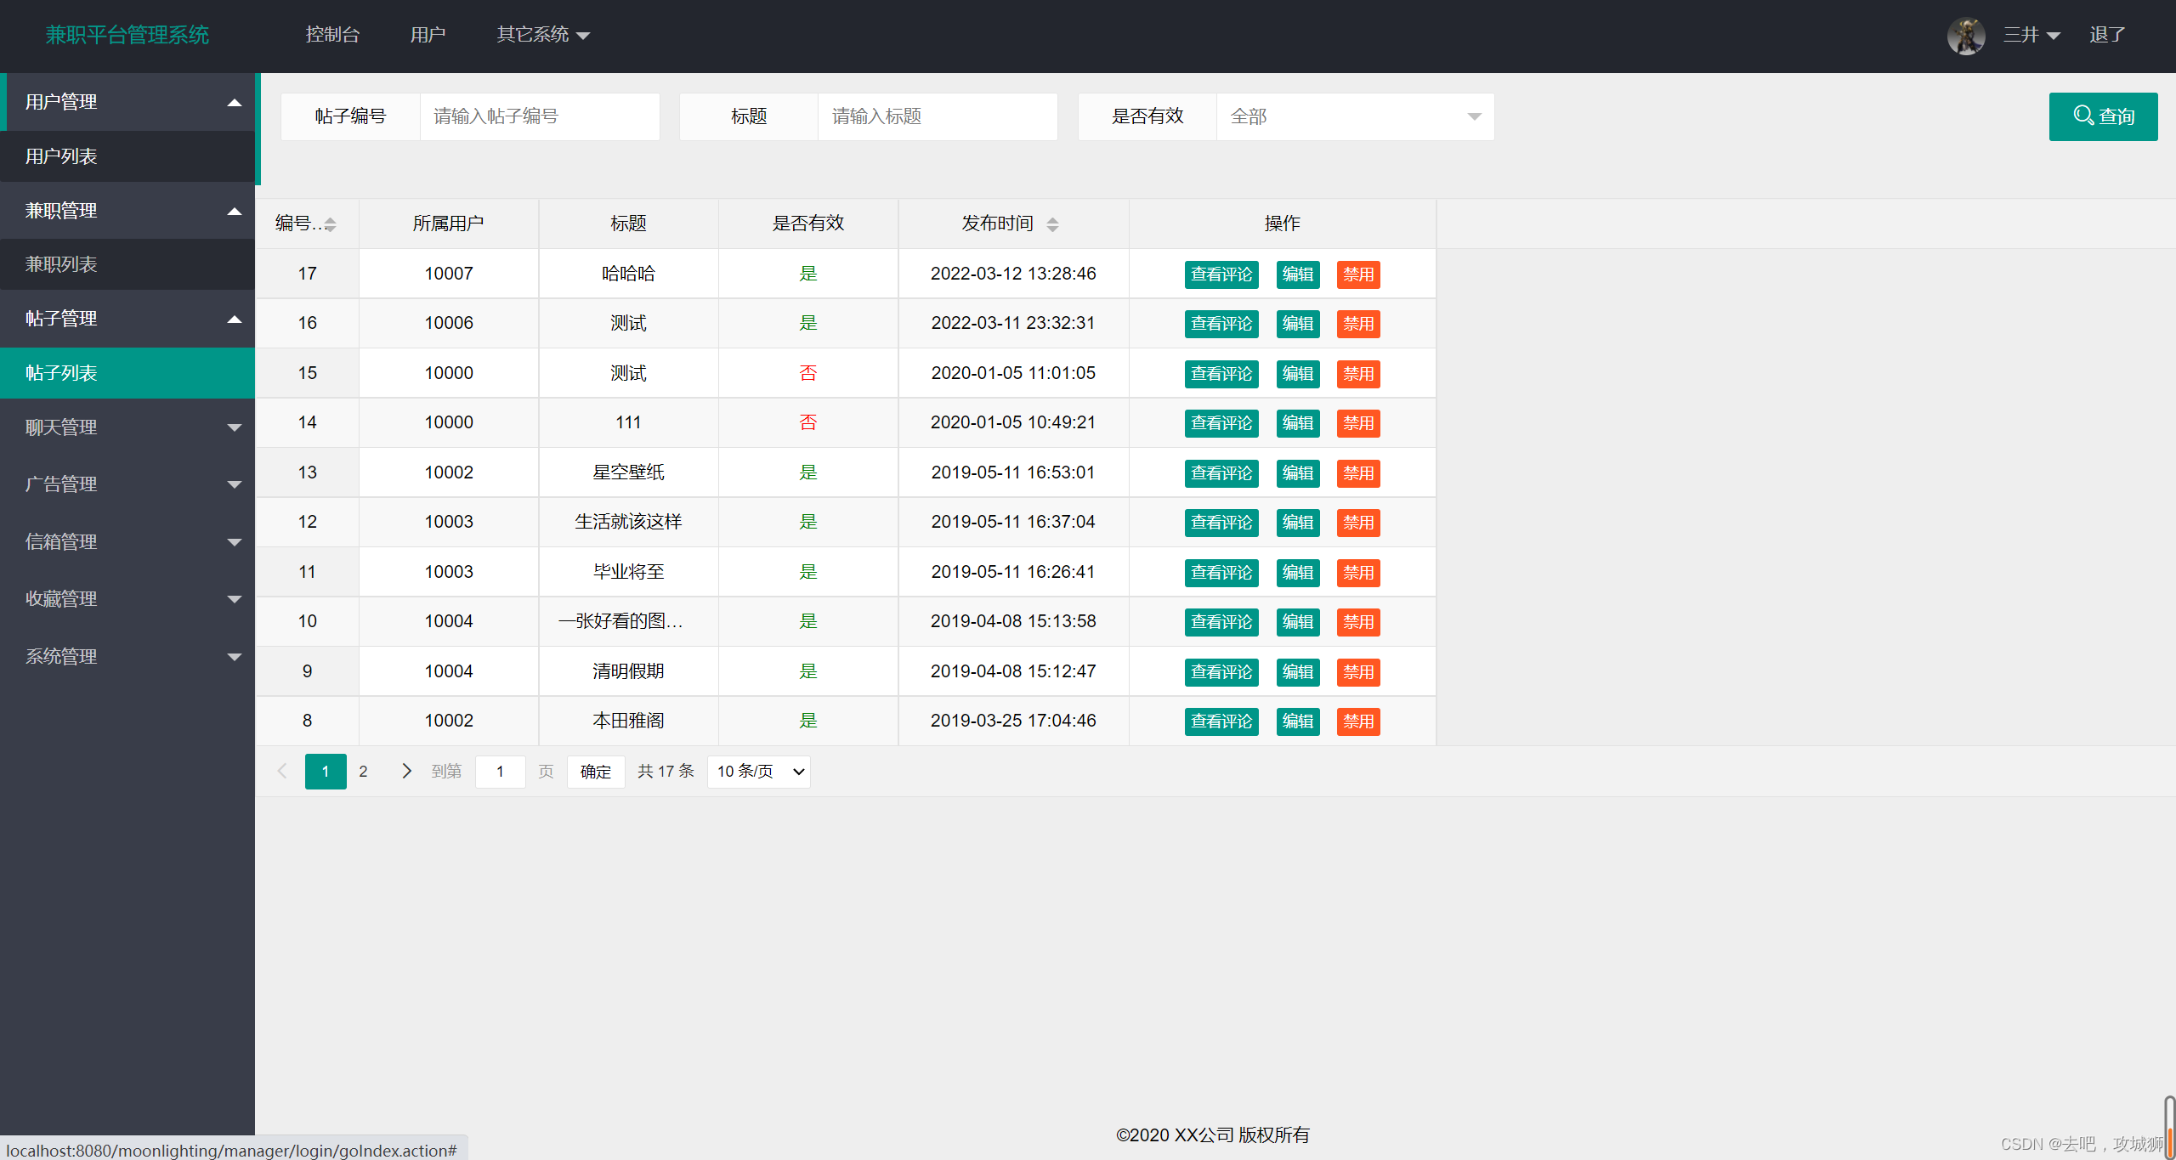Edit the post titled 清明假期
This screenshot has width=2176, height=1160.
tap(1297, 672)
